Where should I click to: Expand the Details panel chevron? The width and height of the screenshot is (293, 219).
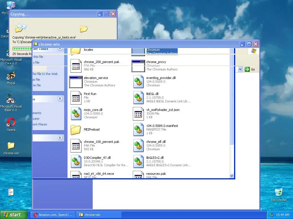click(x=60, y=138)
